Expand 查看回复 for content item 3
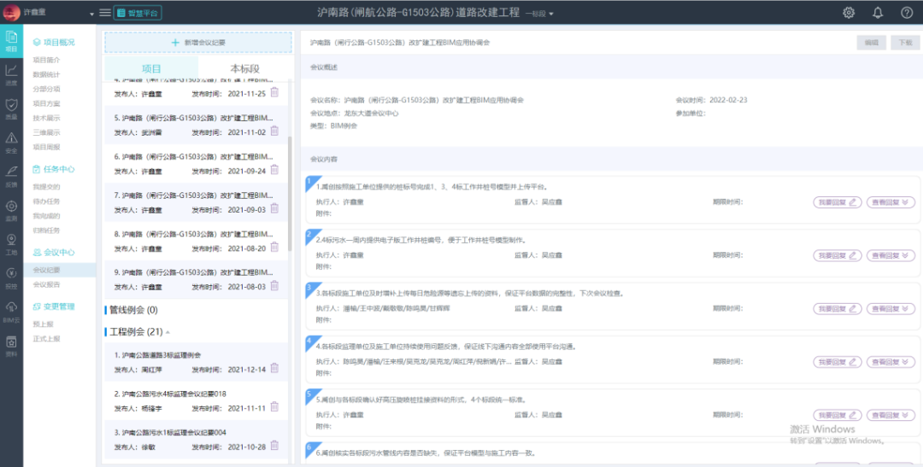 pyautogui.click(x=891, y=309)
